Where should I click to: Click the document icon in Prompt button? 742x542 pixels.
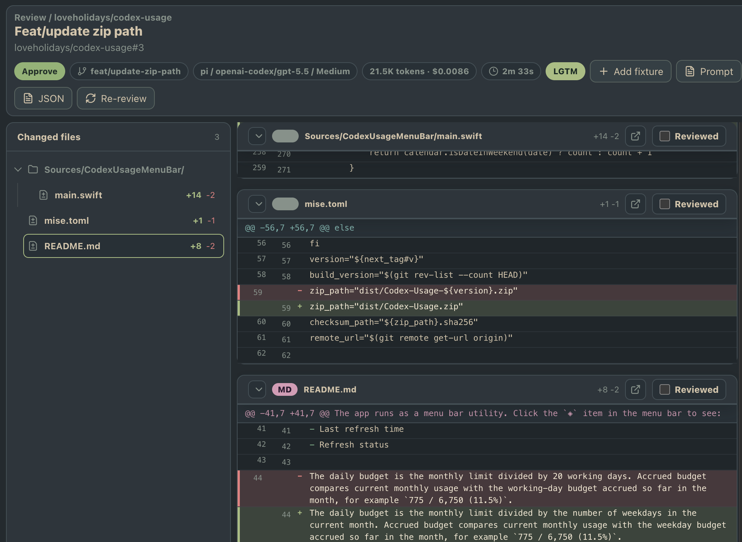(x=690, y=71)
